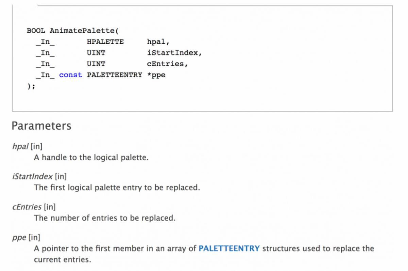Image resolution: width=408 pixels, height=271 pixels.
Task: Click the italic ppe parameter name
Action: (19, 237)
